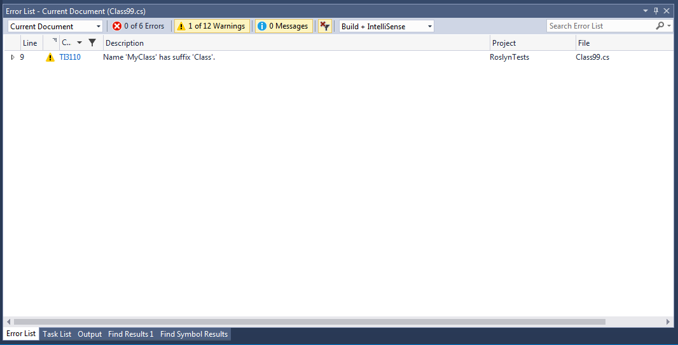
Task: Click line number 9 cell
Action: pos(22,57)
